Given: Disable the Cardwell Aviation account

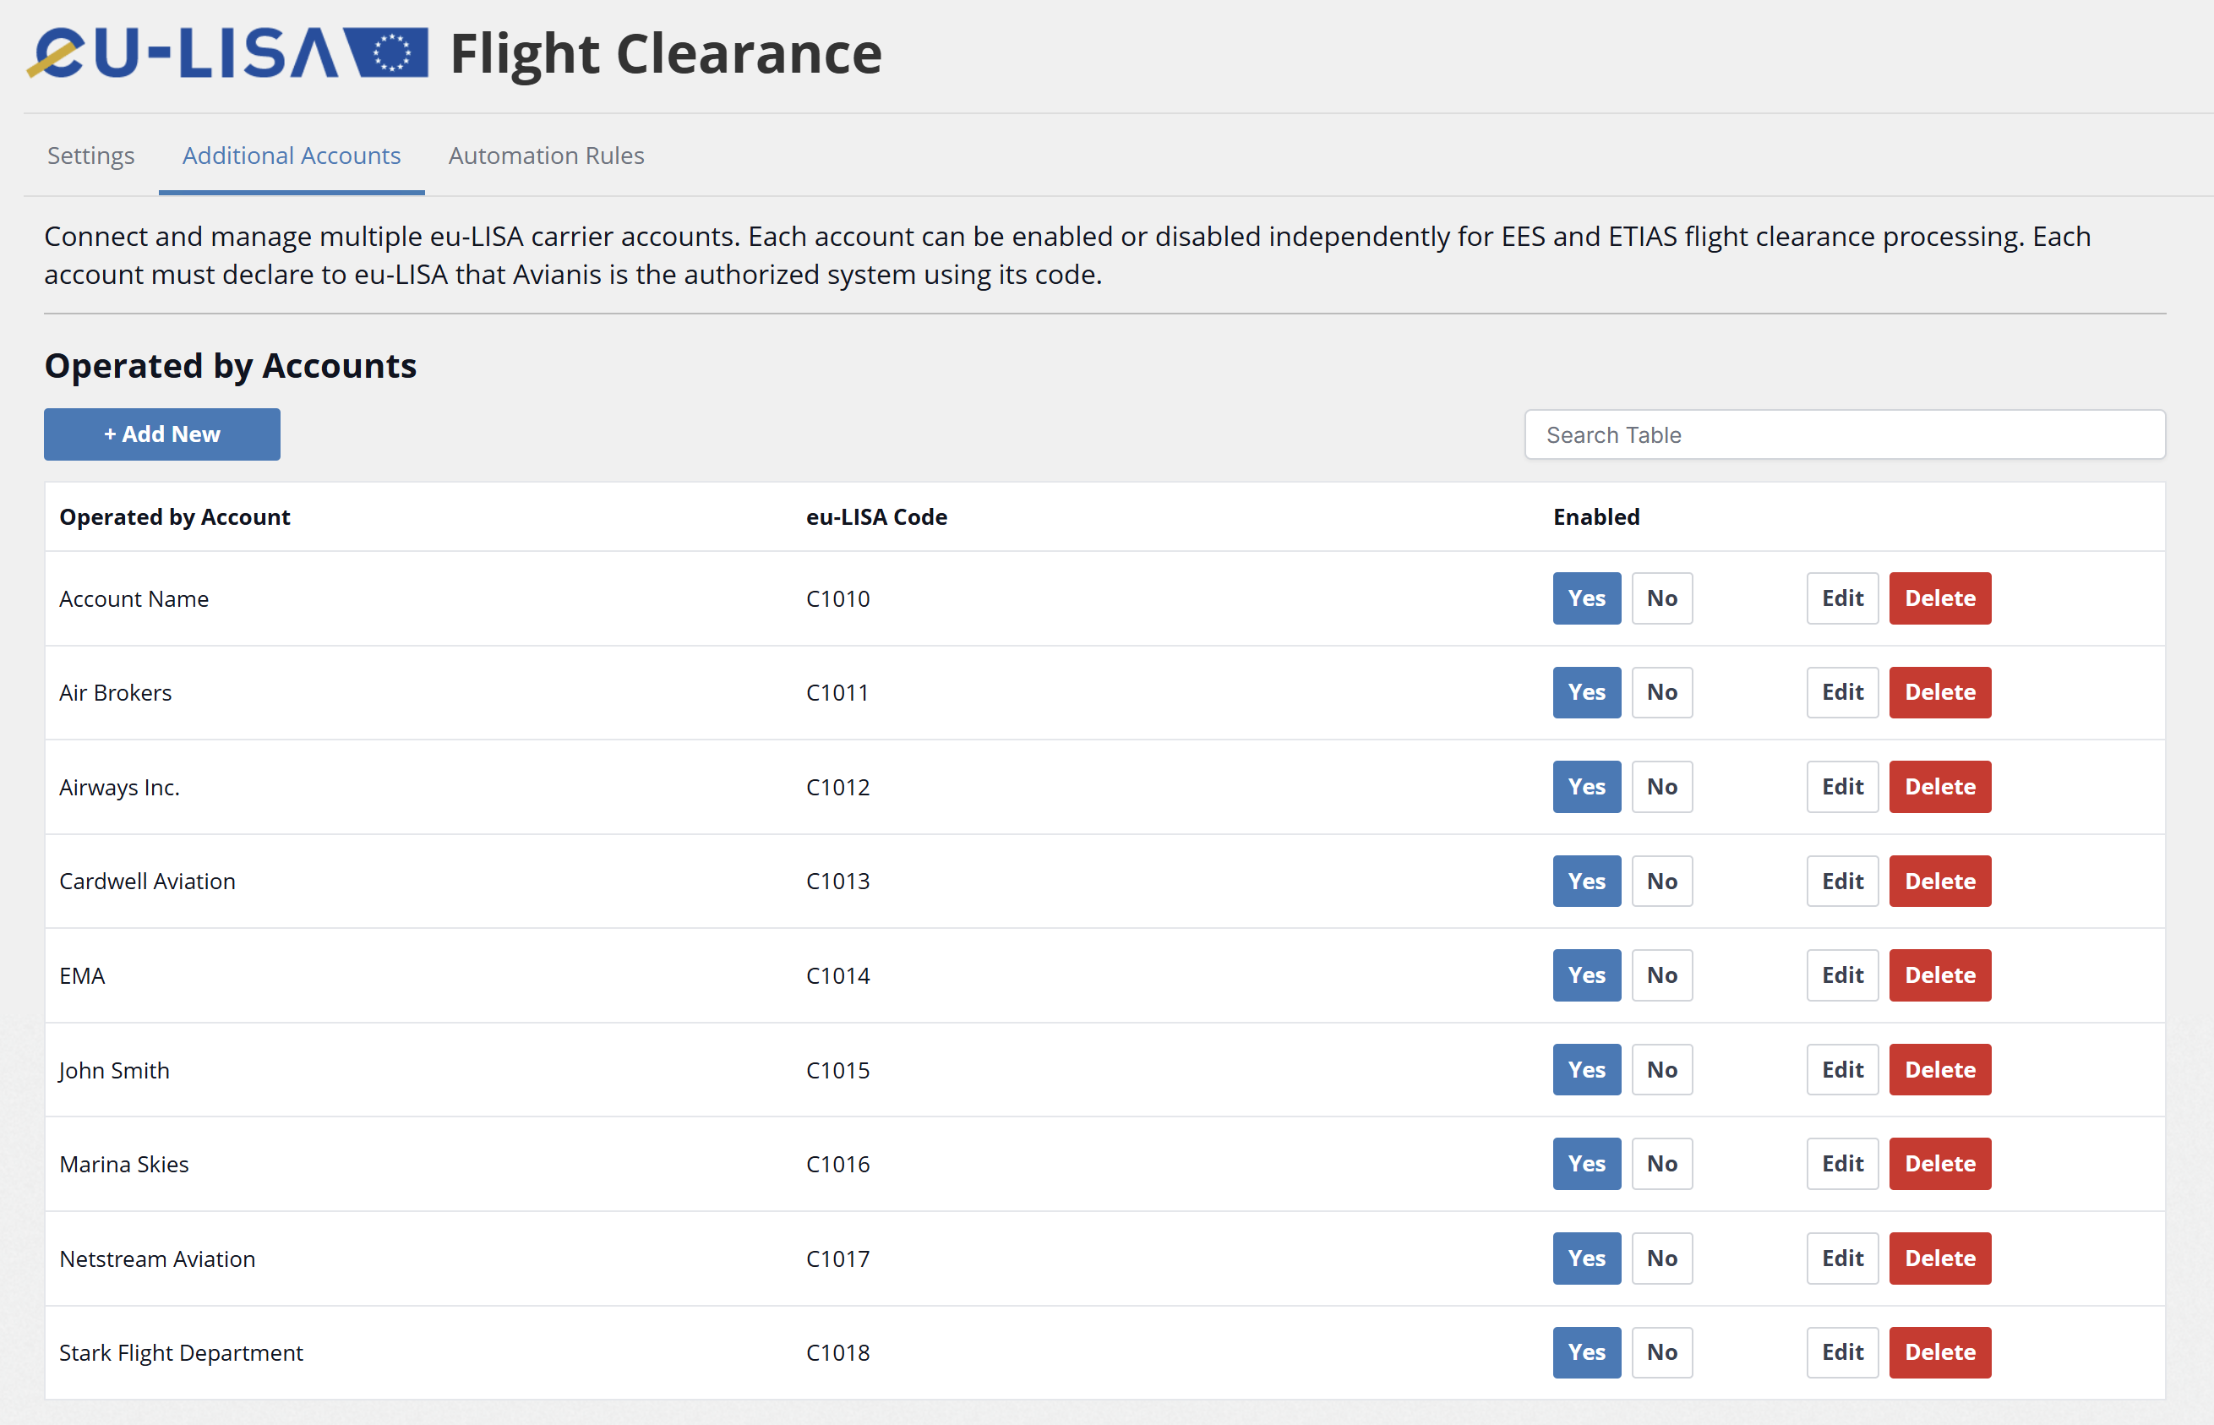Looking at the screenshot, I should [1661, 881].
